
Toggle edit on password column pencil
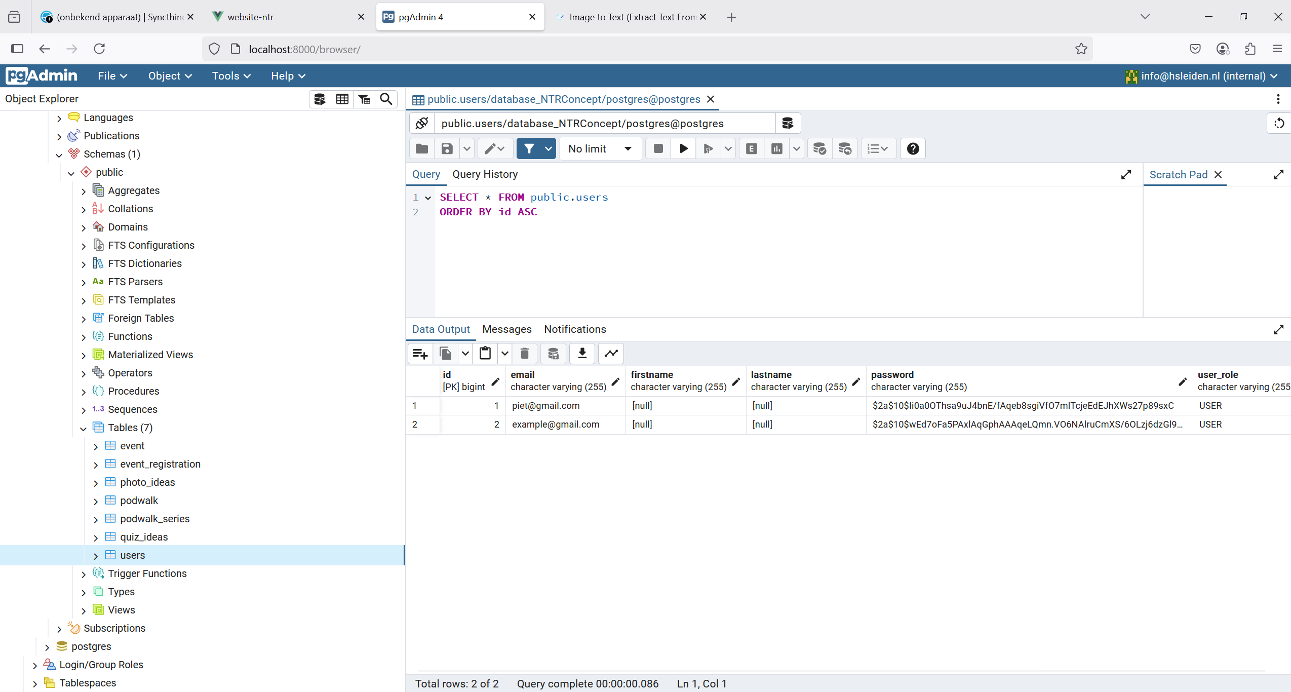(1183, 381)
